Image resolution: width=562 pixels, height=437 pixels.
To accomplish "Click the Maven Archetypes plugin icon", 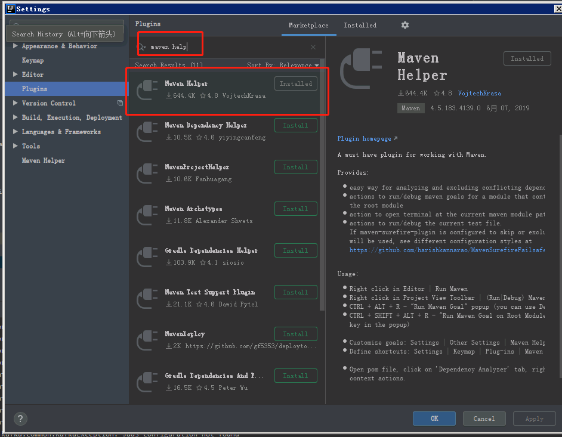I will click(x=147, y=215).
